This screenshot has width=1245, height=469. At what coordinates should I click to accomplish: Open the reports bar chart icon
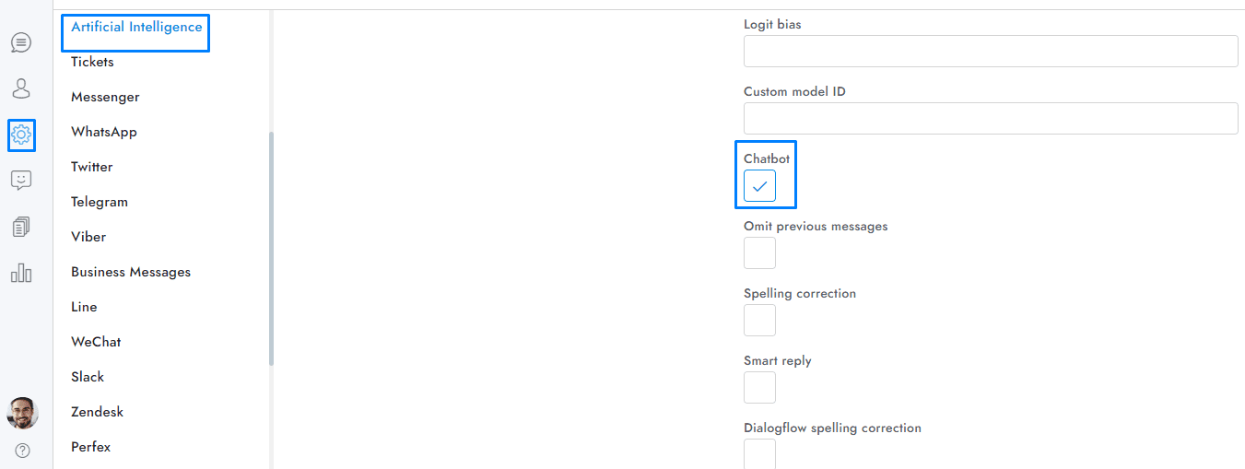[21, 273]
